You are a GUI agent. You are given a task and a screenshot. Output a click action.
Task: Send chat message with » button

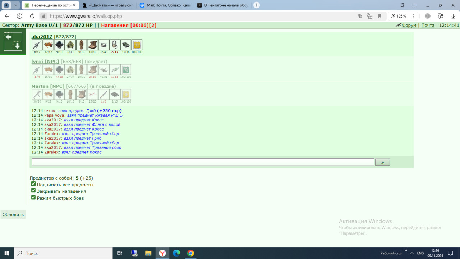pos(382,162)
